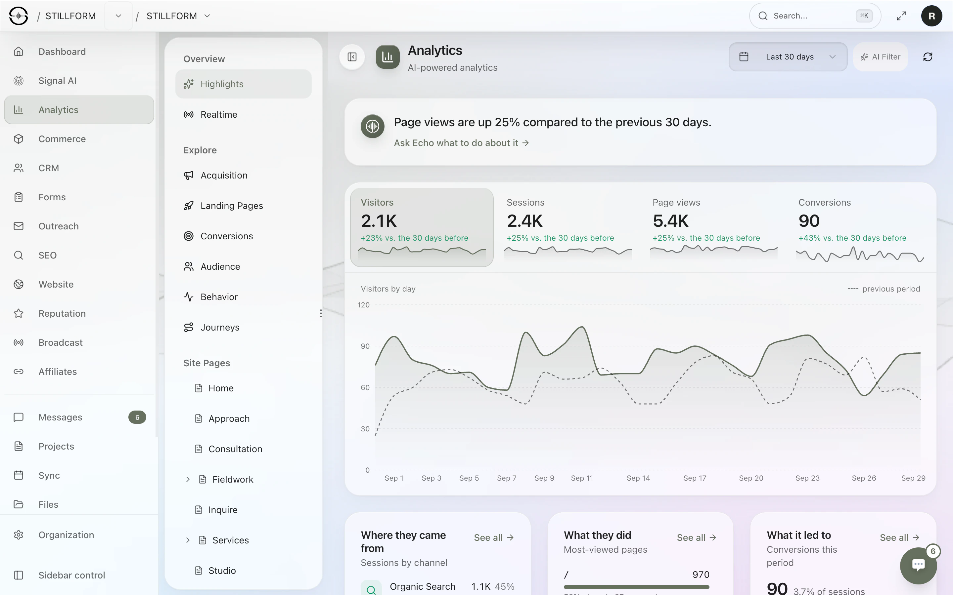953x595 pixels.
Task: Open Messages with 6 unread
Action: click(79, 417)
